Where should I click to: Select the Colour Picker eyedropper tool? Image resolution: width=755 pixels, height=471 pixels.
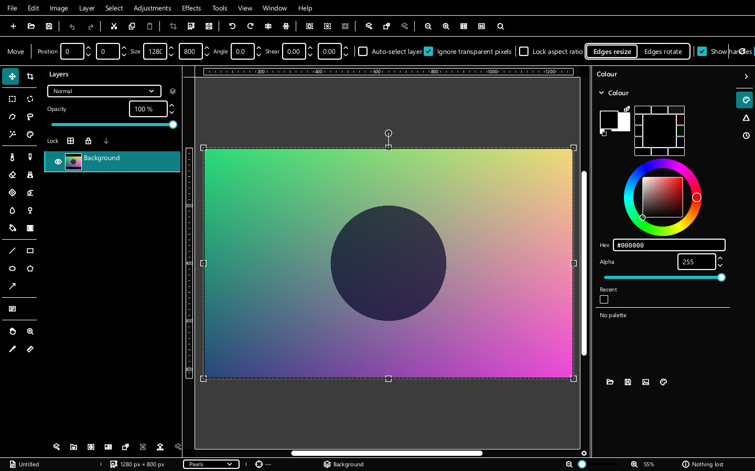click(x=12, y=349)
